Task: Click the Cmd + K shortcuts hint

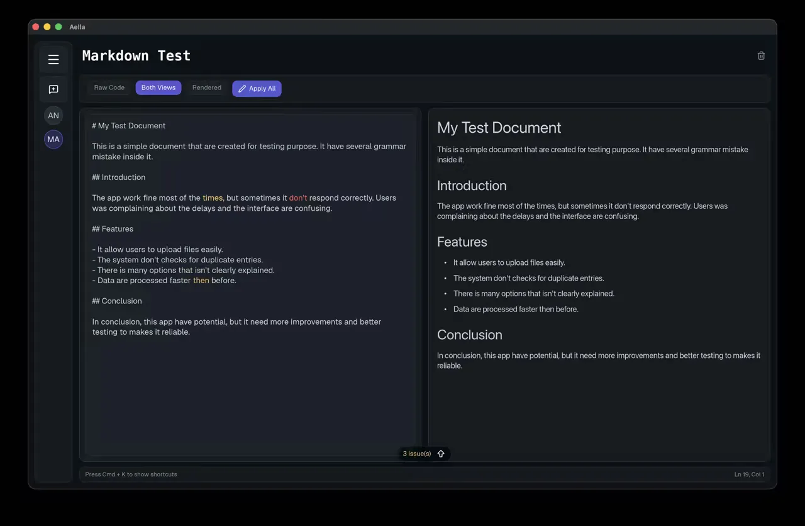Action: [131, 474]
